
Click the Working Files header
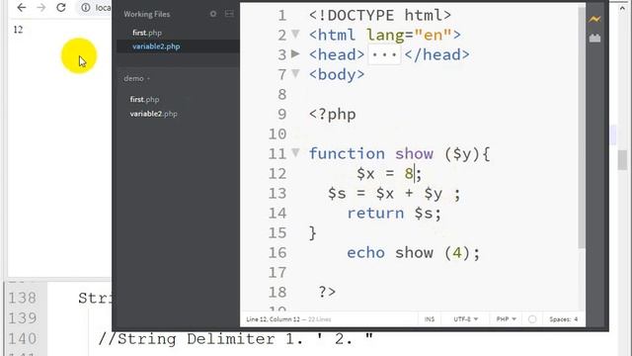[x=147, y=14]
